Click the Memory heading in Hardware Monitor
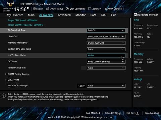 139,54
